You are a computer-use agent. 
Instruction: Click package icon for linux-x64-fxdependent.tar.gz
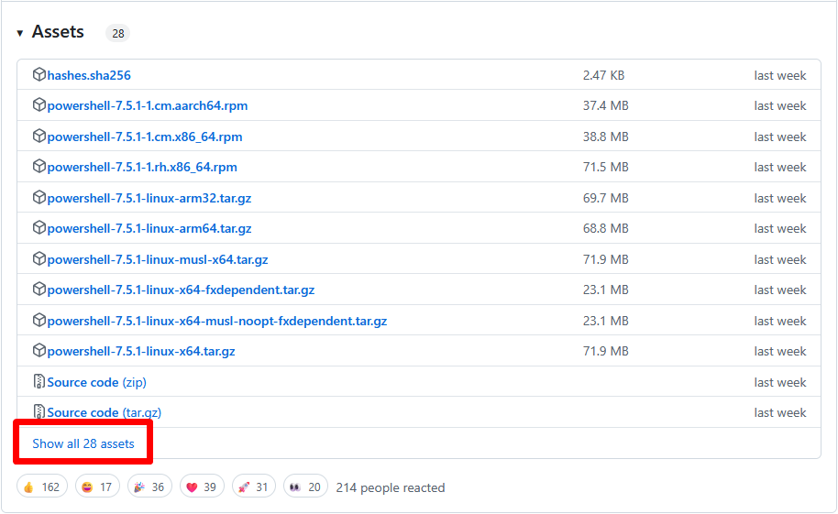coord(39,290)
